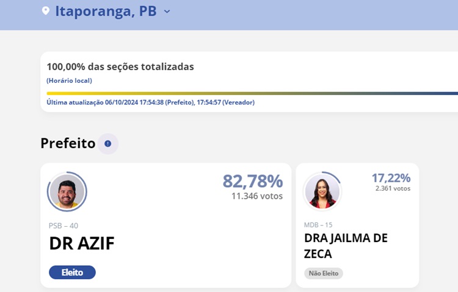Screen dimensions: 458x292
Task: Click the 17,22% vote percentage
Action: tap(391, 178)
